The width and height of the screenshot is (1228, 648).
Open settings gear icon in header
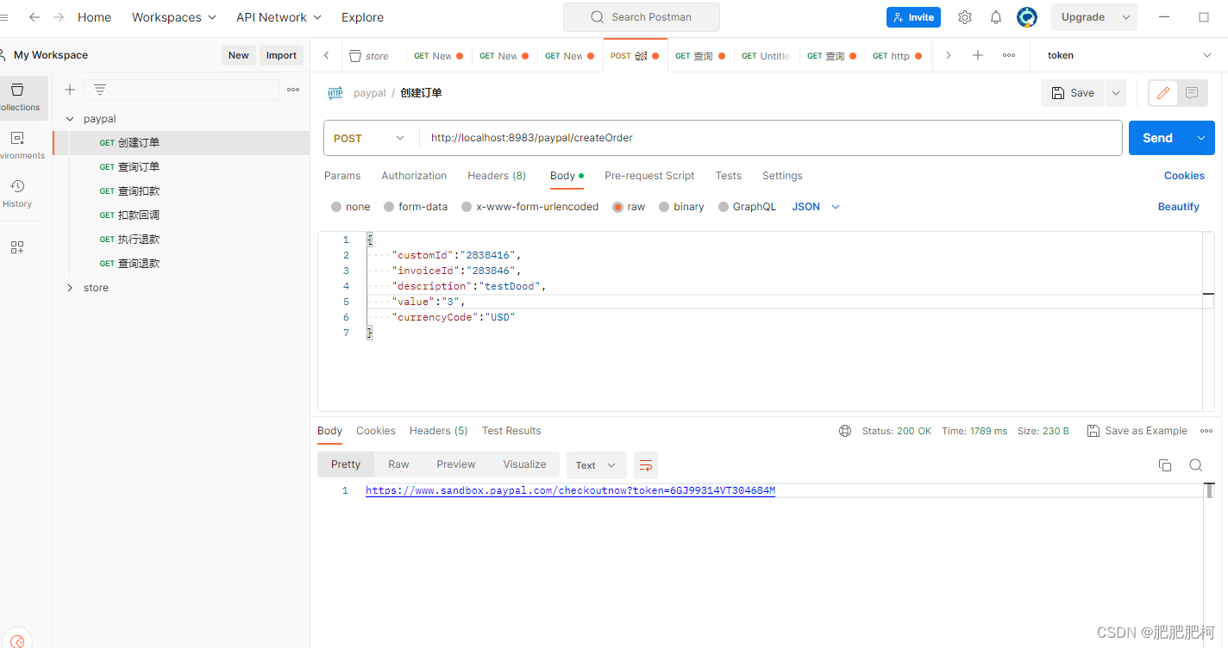pos(965,17)
